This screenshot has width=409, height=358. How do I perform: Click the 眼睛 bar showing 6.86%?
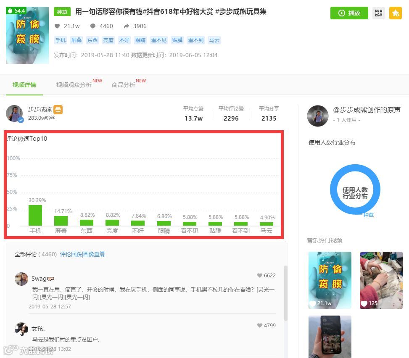(x=164, y=223)
